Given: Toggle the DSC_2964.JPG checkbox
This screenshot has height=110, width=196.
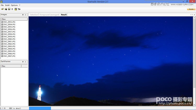Looking at the screenshot, I should [2, 49].
